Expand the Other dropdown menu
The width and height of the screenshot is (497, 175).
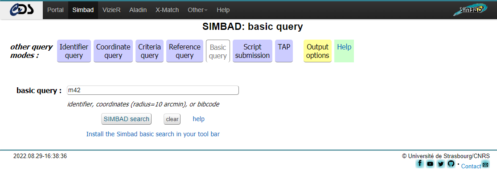tap(197, 10)
